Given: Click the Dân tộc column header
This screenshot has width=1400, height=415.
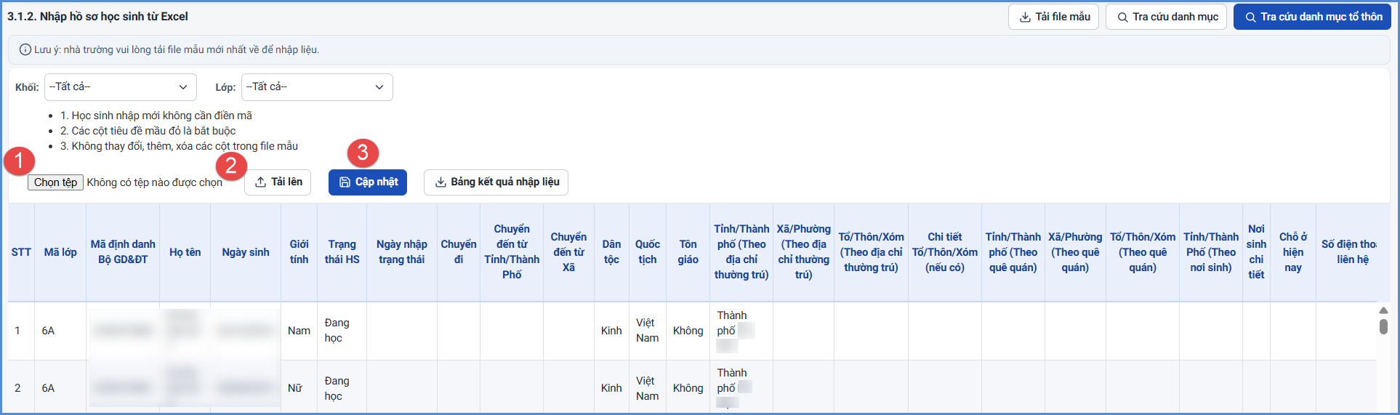Looking at the screenshot, I should pos(611,252).
